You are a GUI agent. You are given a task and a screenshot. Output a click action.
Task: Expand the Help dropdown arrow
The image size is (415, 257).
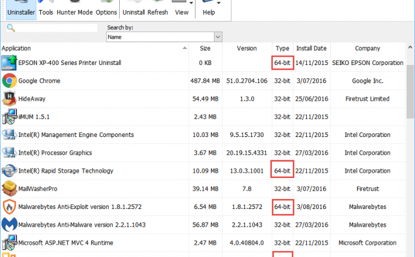point(219,3)
